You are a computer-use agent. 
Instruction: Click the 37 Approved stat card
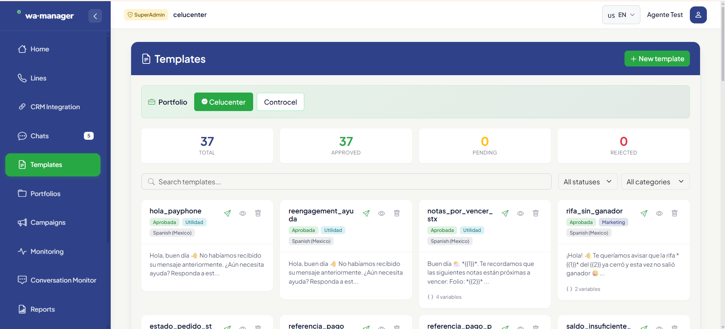point(346,146)
